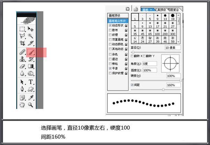Select the Rectangular Marquee tool
Viewport: 210px width, 145px height.
coord(22,29)
